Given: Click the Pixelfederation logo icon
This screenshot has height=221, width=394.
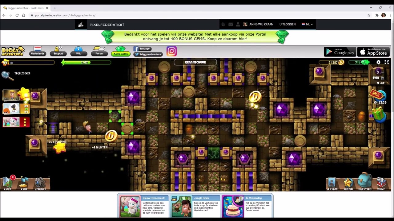Looking at the screenshot, I should (x=81, y=25).
